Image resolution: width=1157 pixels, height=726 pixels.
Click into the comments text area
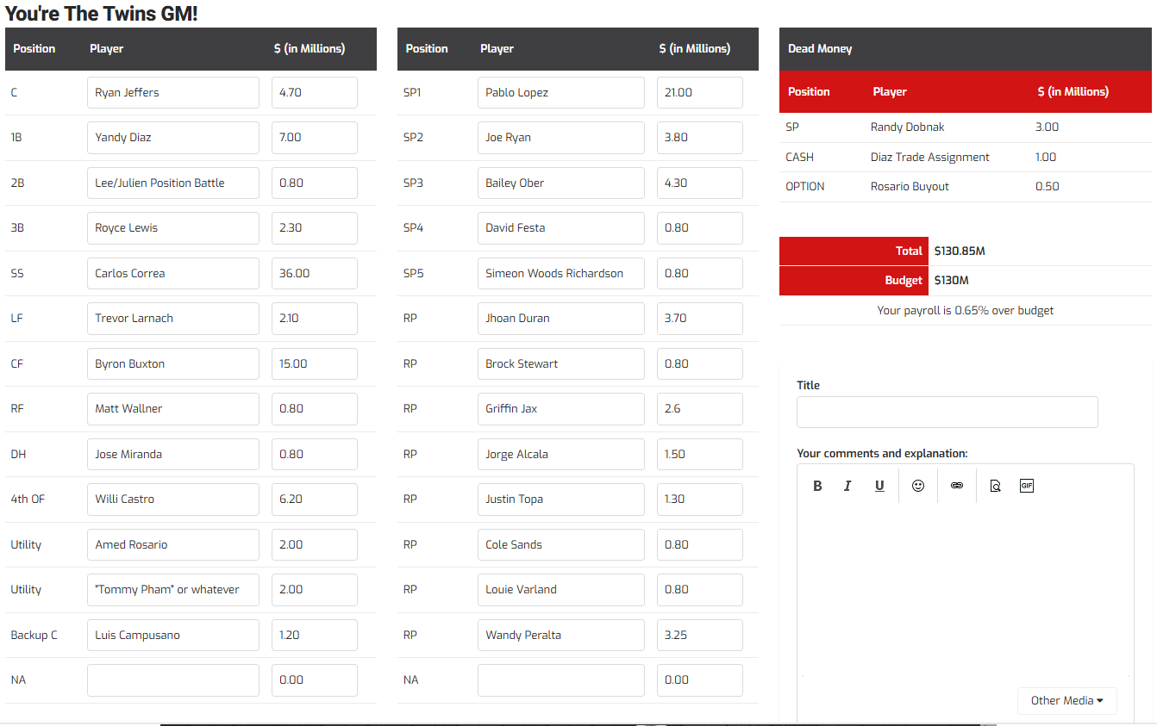coord(965,586)
